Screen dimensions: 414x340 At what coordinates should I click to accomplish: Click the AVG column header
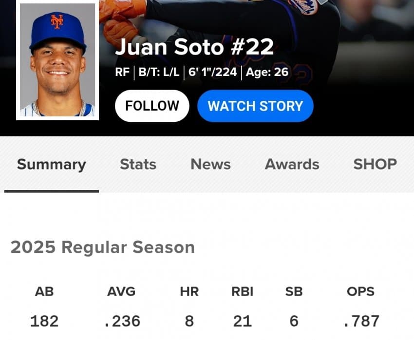click(121, 292)
